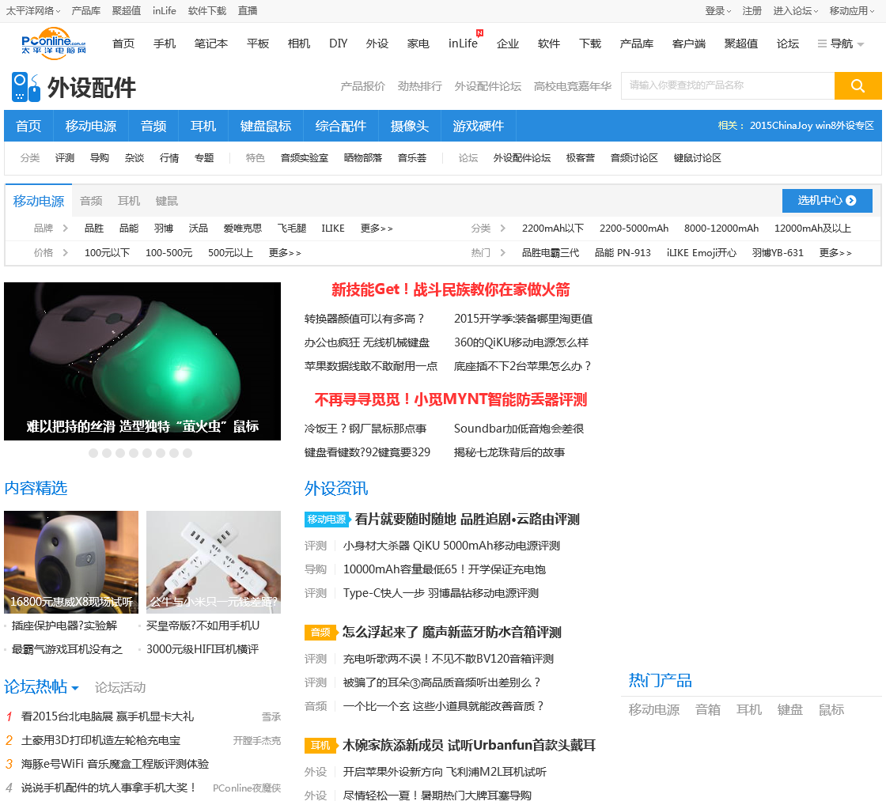This screenshot has height=805, width=886.
Task: Click the 品能 PN-913 hot product link
Action: click(x=622, y=252)
